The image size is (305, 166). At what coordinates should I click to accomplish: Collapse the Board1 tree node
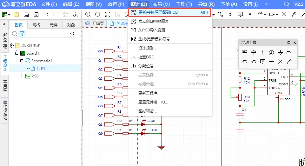[x=17, y=53]
